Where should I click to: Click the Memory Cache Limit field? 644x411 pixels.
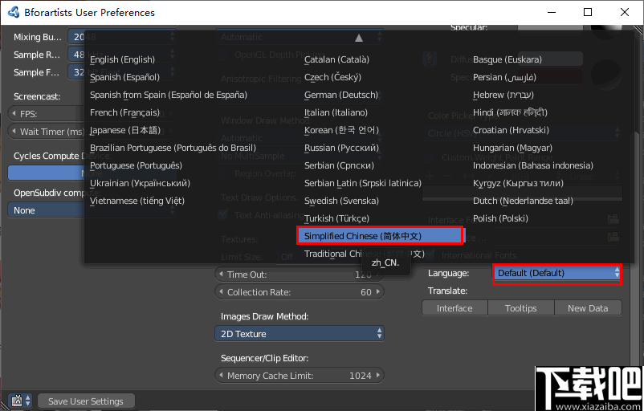[x=299, y=376]
